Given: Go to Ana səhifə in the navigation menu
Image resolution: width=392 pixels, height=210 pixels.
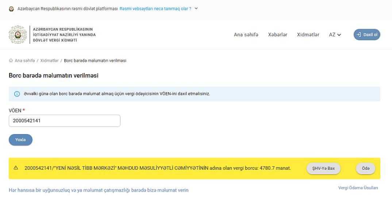Looking at the screenshot, I should (x=246, y=35).
